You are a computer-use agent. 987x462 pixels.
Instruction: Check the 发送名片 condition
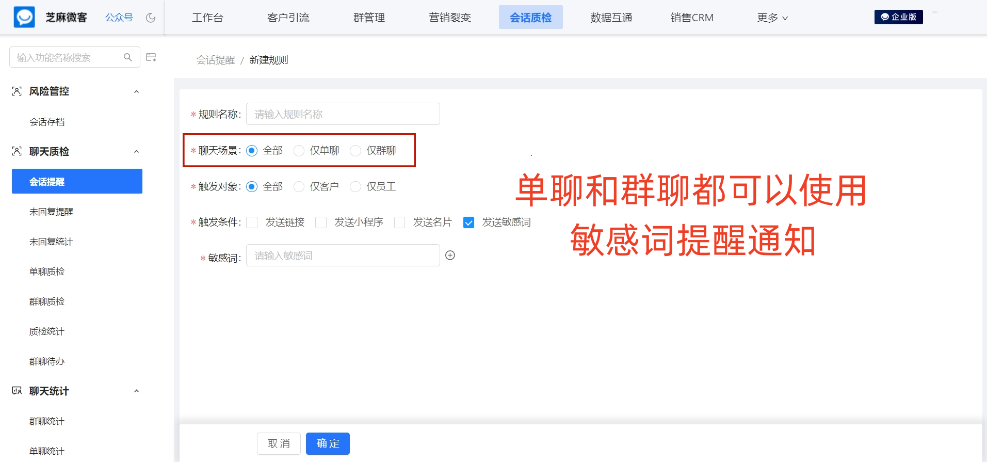[x=399, y=222]
